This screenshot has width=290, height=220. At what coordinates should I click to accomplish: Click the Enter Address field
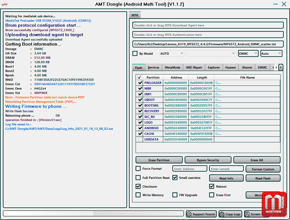coord(190,169)
